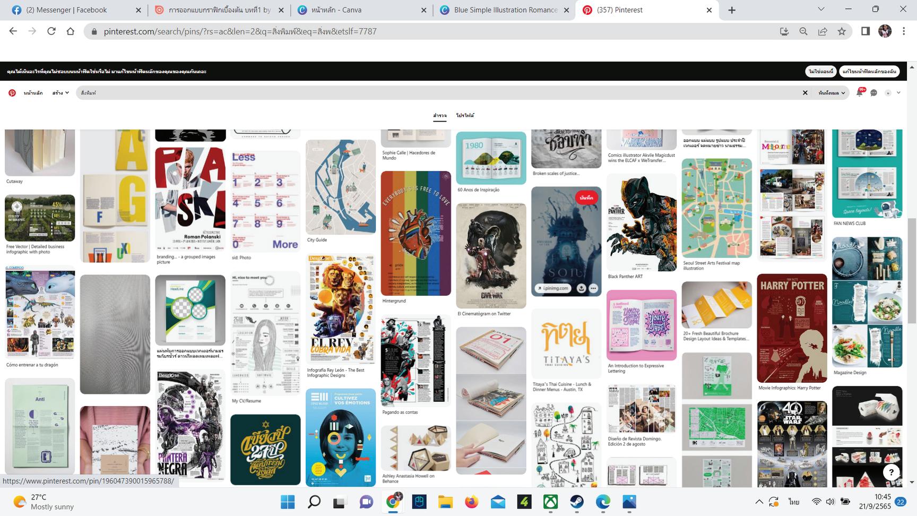Reload the page in Chrome
This screenshot has height=516, width=917.
point(51,31)
